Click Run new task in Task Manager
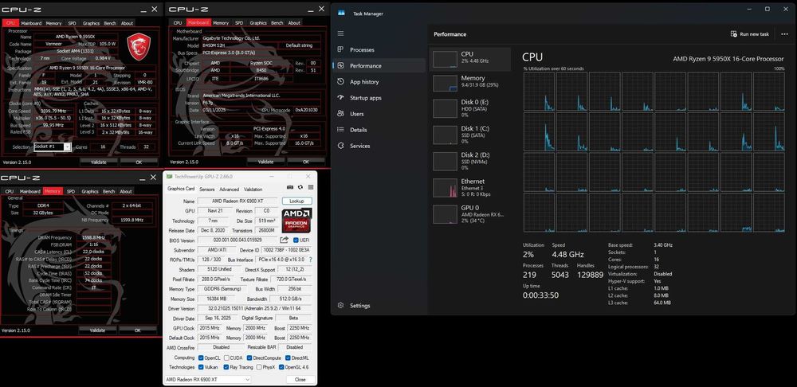 750,34
